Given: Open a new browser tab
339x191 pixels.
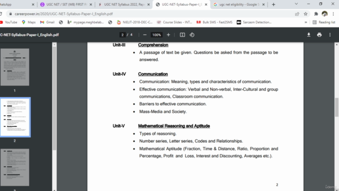Looking at the screenshot, I should [273, 5].
